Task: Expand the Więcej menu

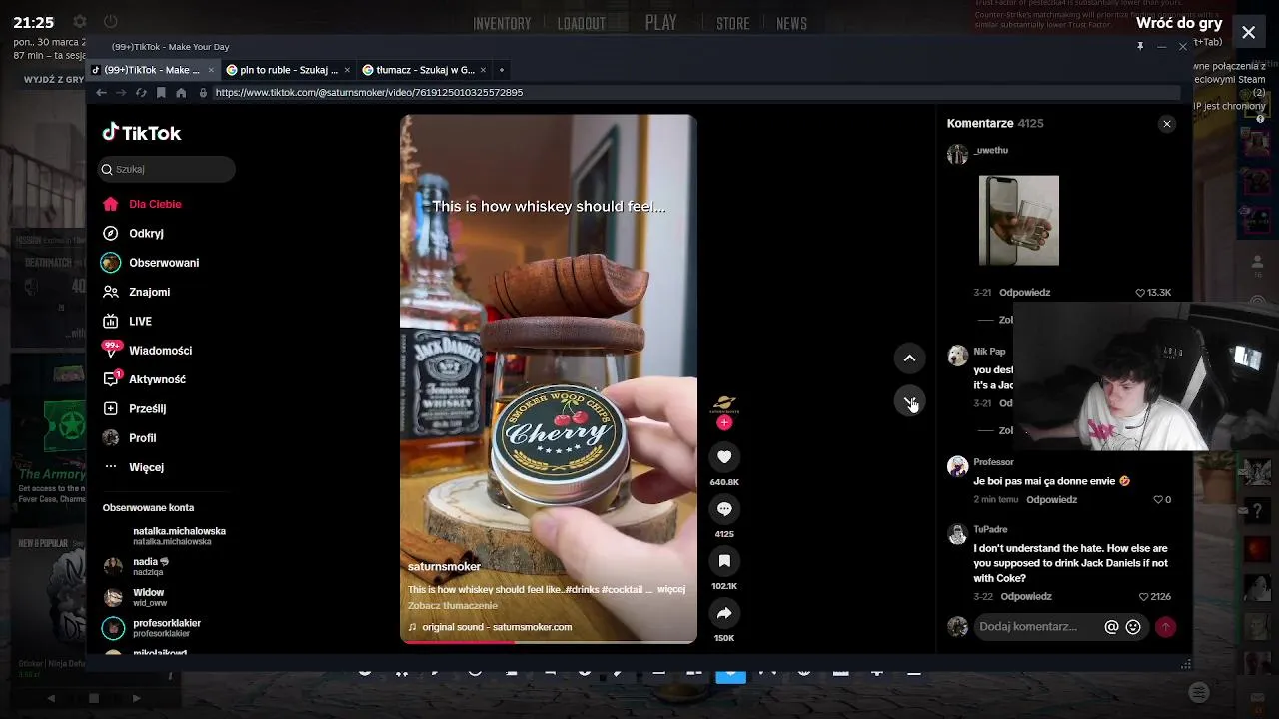Action: 134,467
